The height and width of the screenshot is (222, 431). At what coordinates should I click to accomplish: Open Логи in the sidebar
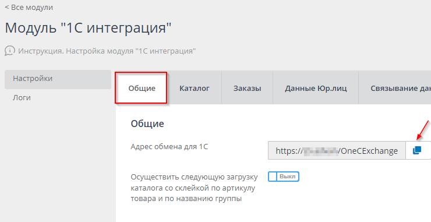[22, 98]
